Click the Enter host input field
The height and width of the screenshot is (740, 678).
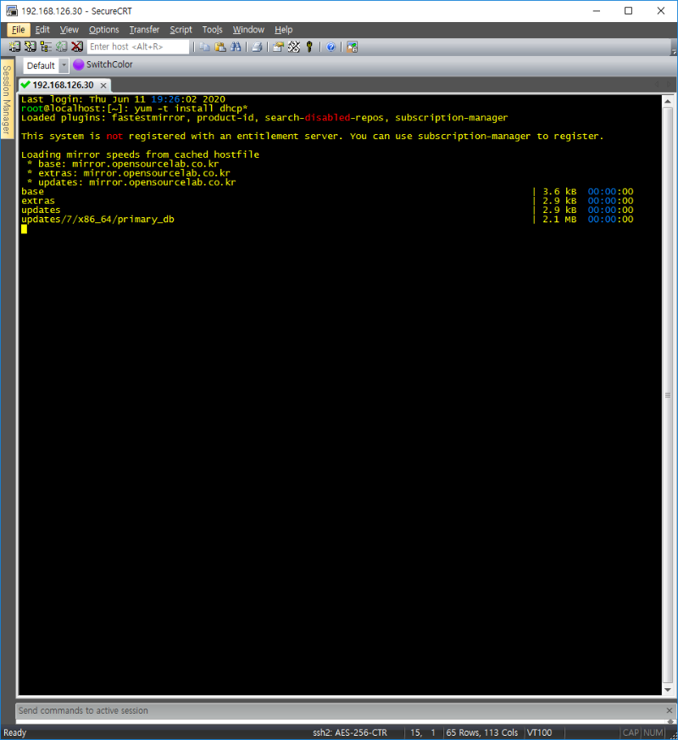(x=137, y=47)
